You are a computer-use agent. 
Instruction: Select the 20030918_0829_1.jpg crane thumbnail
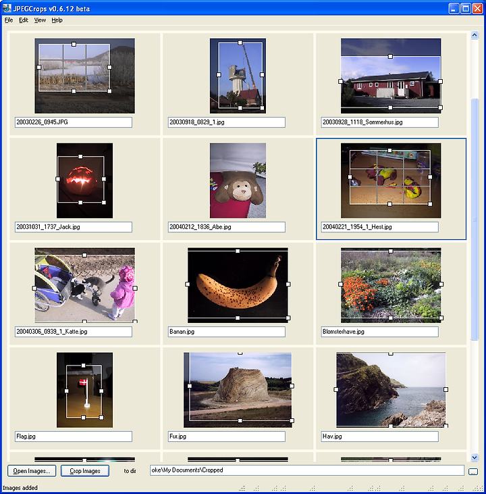238,76
